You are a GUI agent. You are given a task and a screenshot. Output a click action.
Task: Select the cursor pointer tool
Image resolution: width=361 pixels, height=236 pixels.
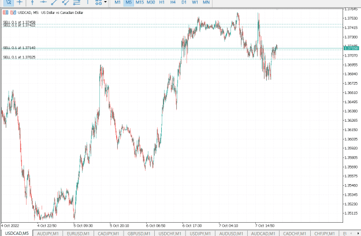coord(9,2)
